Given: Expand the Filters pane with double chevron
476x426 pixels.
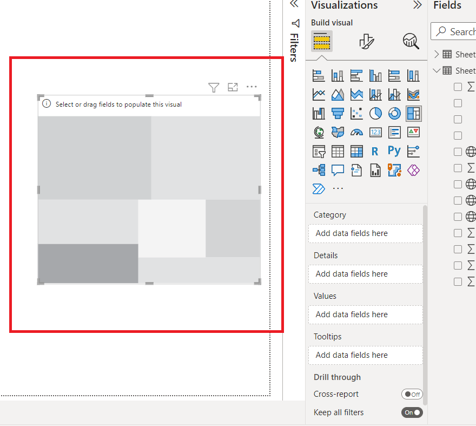Looking at the screenshot, I should 294,4.
